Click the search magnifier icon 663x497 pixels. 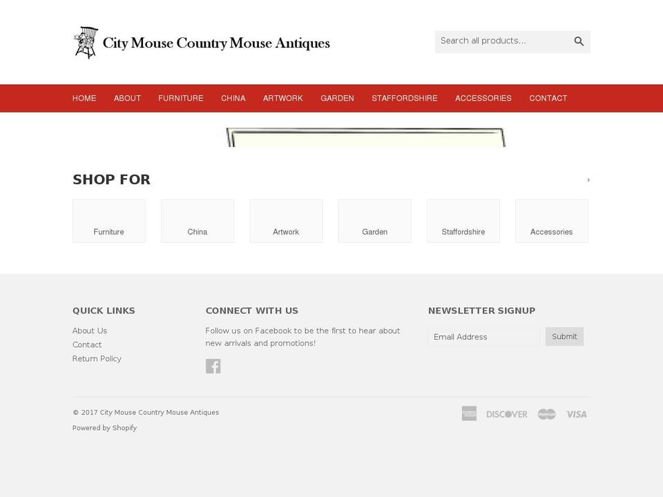click(579, 41)
